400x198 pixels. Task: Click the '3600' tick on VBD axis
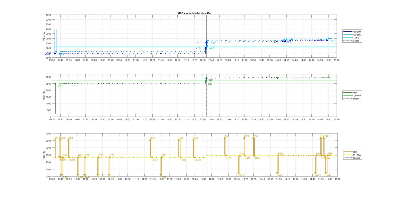click(x=48, y=58)
